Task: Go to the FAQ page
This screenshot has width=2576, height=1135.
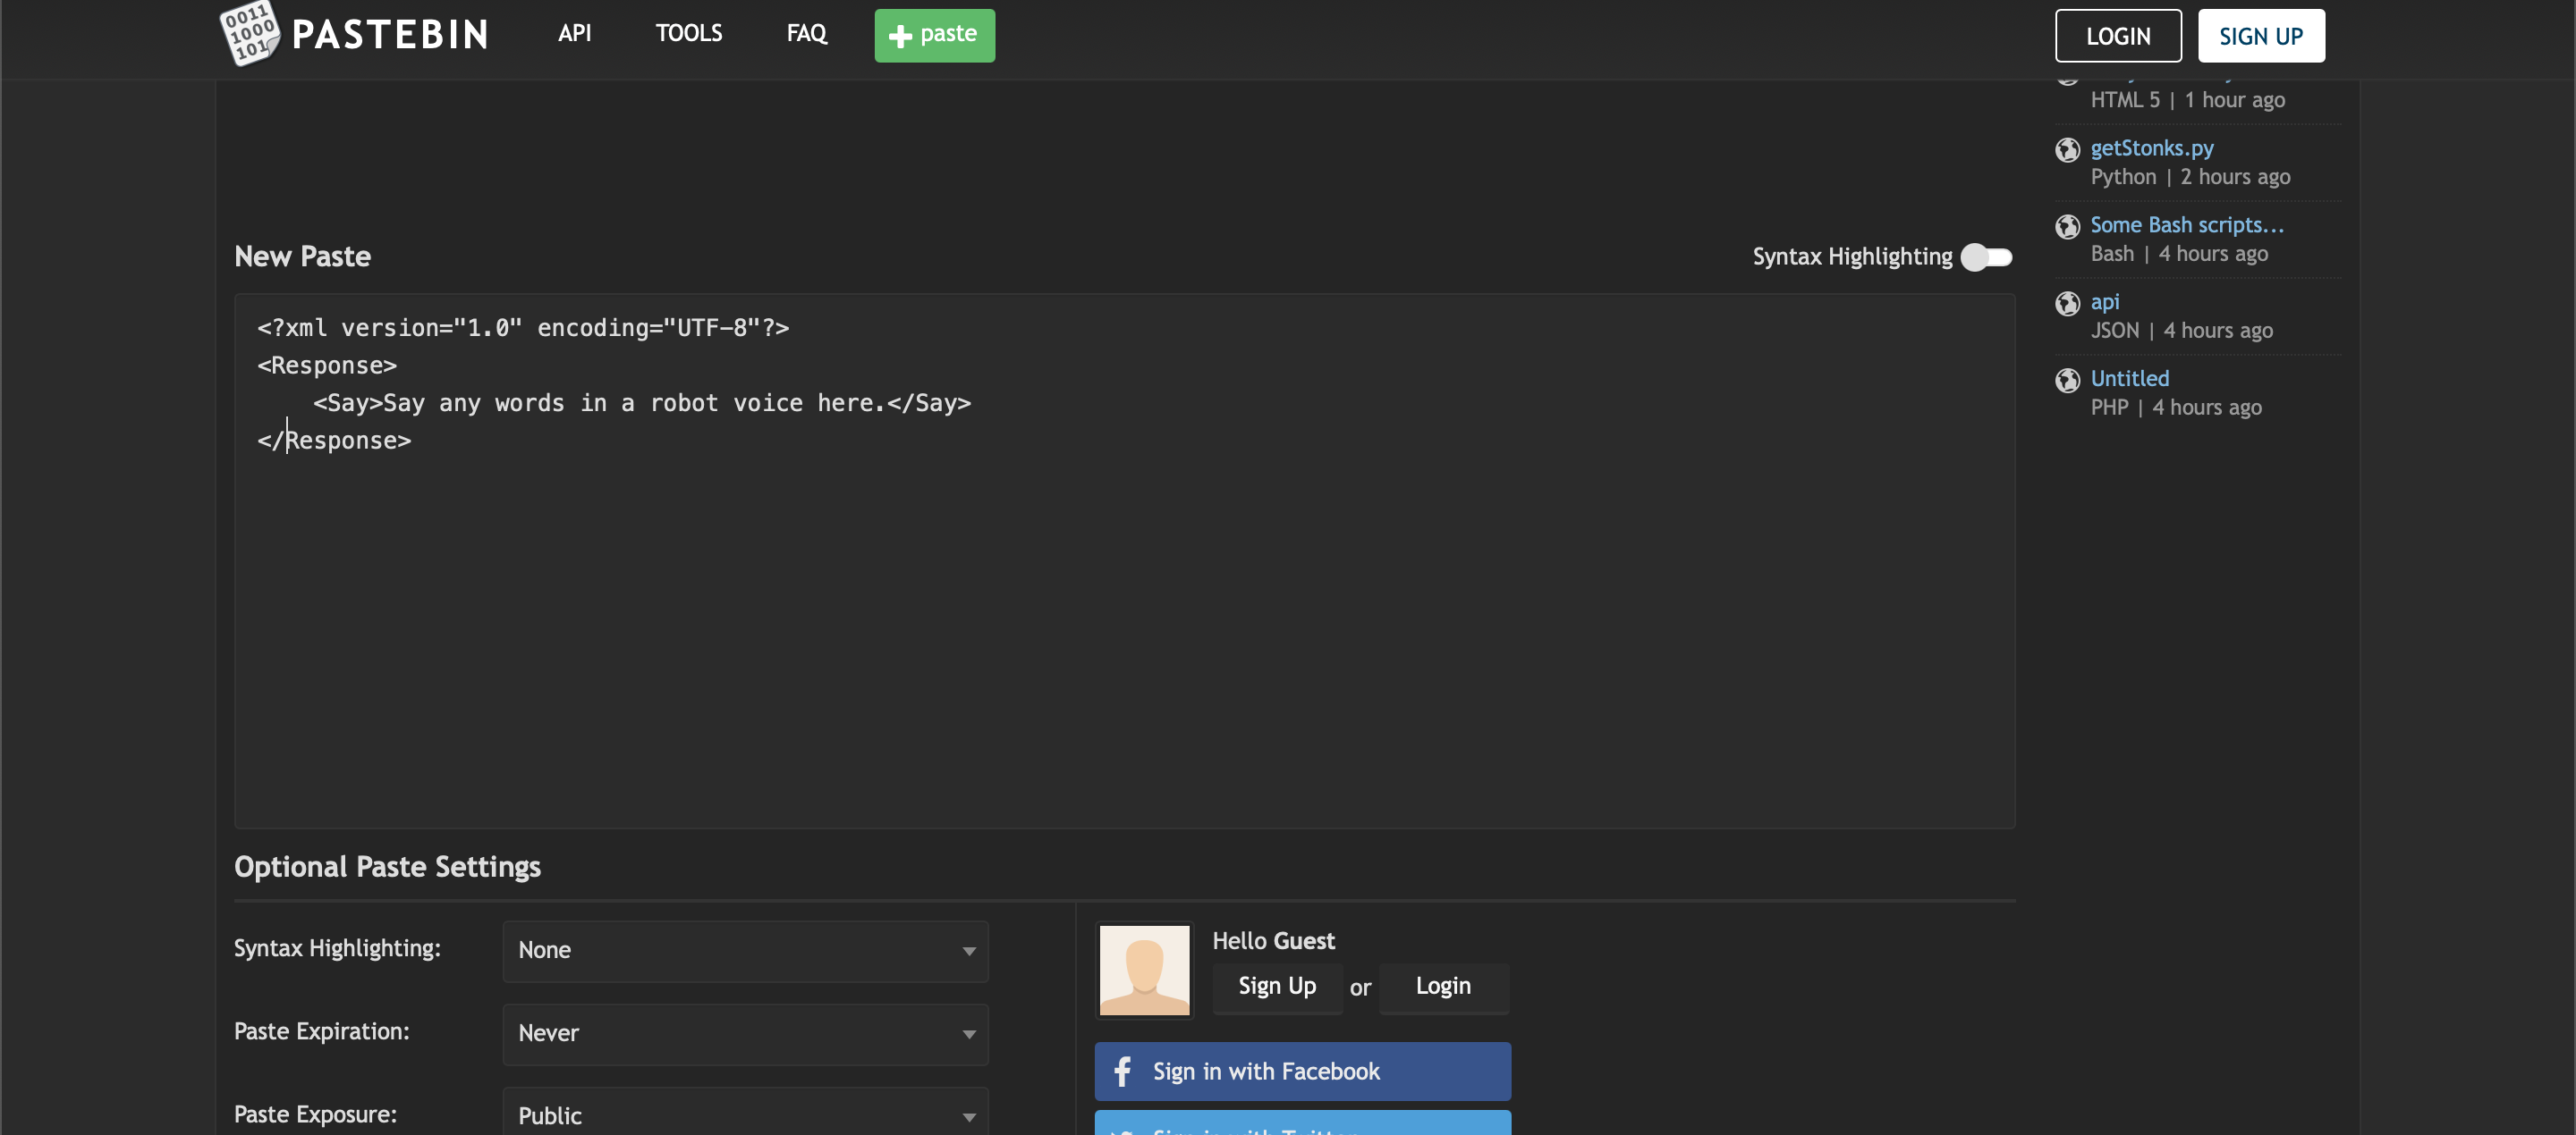Action: [x=806, y=34]
